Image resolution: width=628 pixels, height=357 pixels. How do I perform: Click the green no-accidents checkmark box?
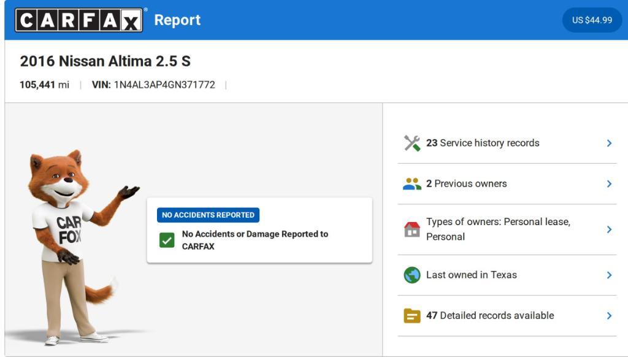click(167, 240)
